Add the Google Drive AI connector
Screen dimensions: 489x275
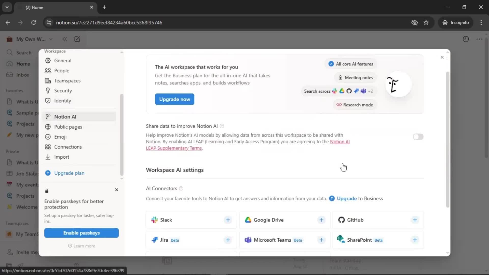point(321,220)
